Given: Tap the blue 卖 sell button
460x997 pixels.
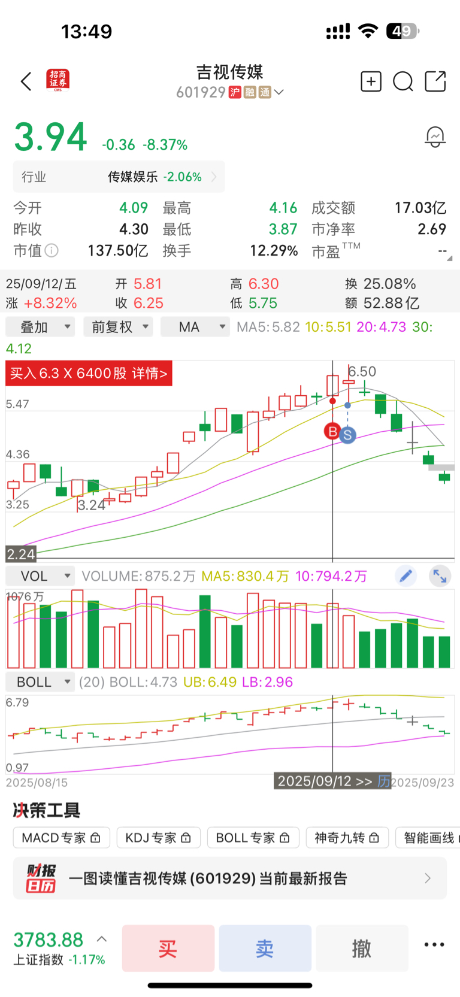Looking at the screenshot, I should (265, 948).
